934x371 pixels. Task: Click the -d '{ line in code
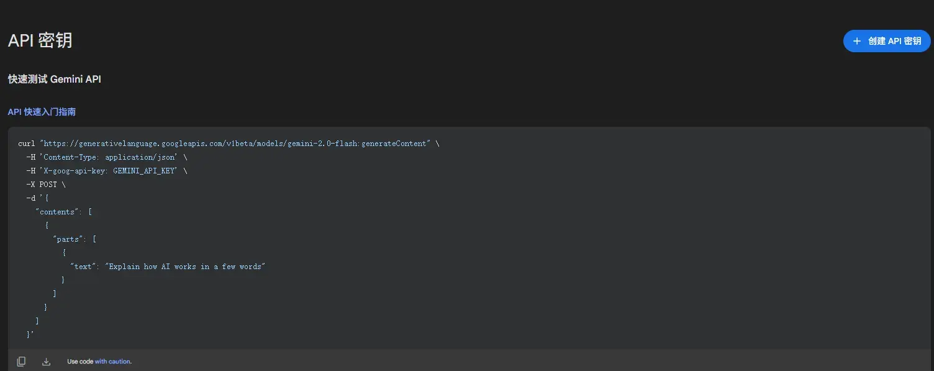pyautogui.click(x=37, y=198)
